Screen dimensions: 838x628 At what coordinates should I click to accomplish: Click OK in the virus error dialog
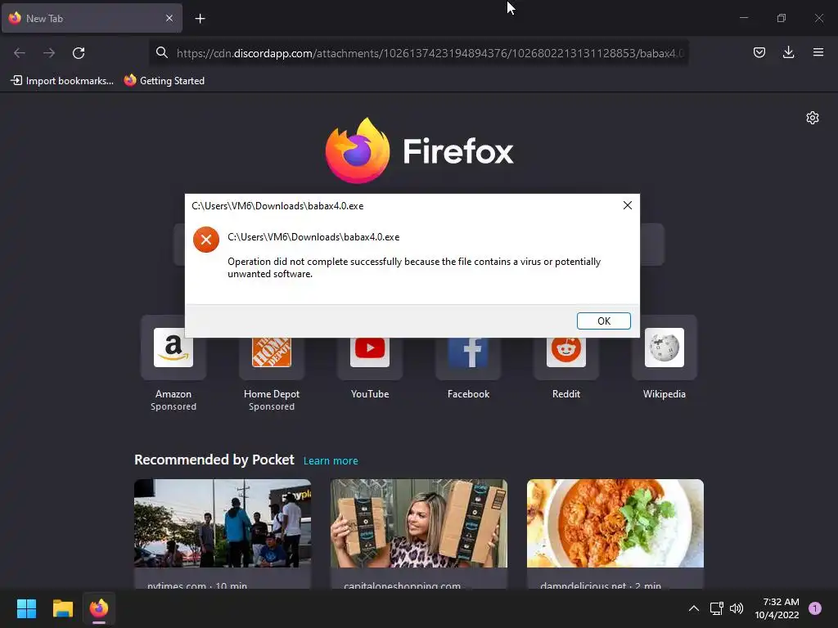(x=603, y=321)
